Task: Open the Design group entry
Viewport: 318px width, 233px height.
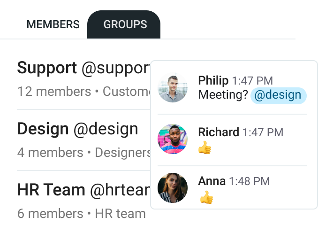Action: point(43,129)
